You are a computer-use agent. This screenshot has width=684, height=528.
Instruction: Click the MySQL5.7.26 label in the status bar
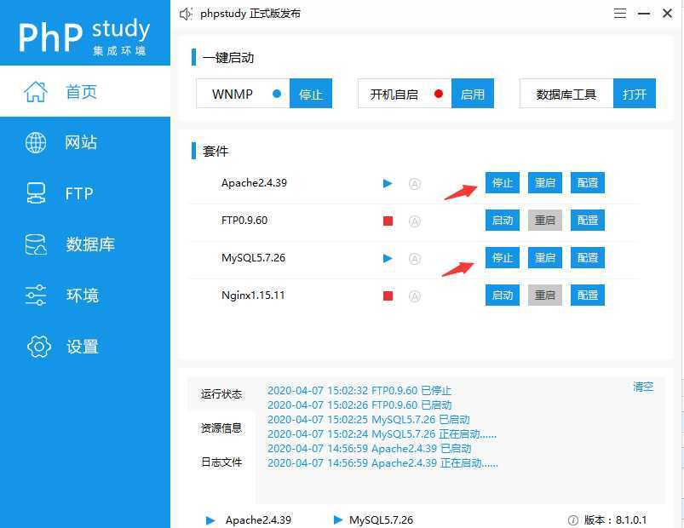[381, 520]
